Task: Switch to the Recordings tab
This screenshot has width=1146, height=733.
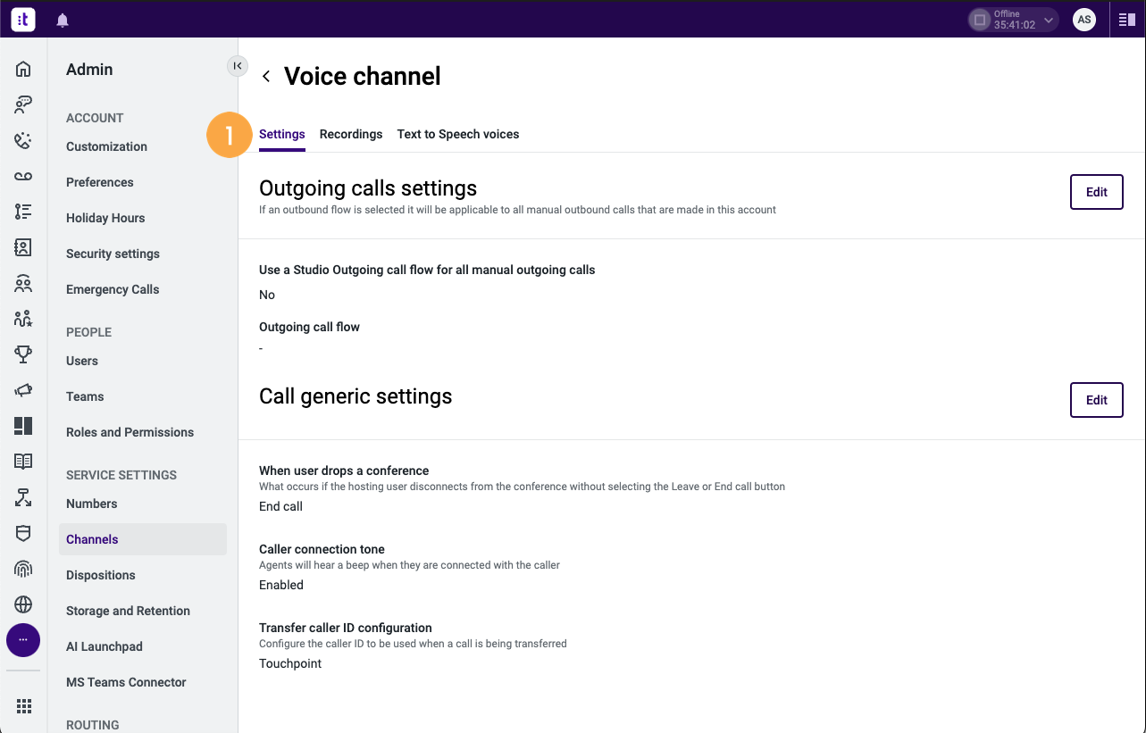Action: (351, 134)
